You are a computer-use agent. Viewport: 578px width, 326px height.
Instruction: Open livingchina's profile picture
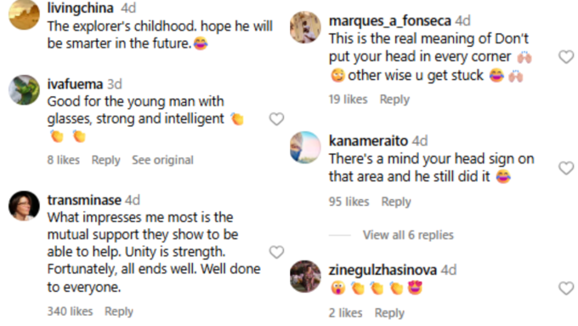[24, 14]
